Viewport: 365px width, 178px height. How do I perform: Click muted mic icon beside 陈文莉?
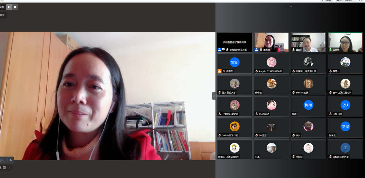(x=293, y=156)
